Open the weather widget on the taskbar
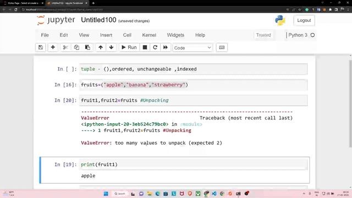Image resolution: width=352 pixels, height=198 pixels. coord(9,194)
